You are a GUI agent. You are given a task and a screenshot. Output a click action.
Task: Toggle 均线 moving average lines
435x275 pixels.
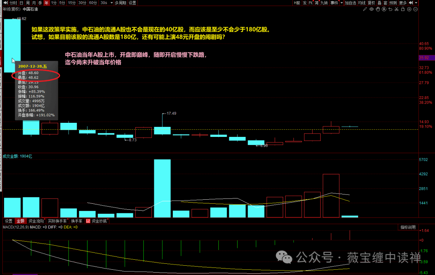[x=362, y=3]
